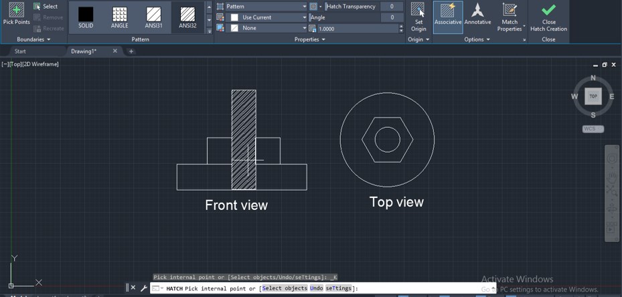Click the Recreate boundary button

pyautogui.click(x=48, y=29)
